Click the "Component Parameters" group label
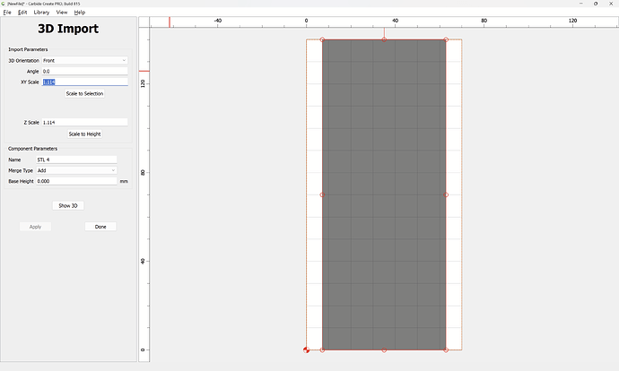The width and height of the screenshot is (619, 371). pyautogui.click(x=33, y=149)
